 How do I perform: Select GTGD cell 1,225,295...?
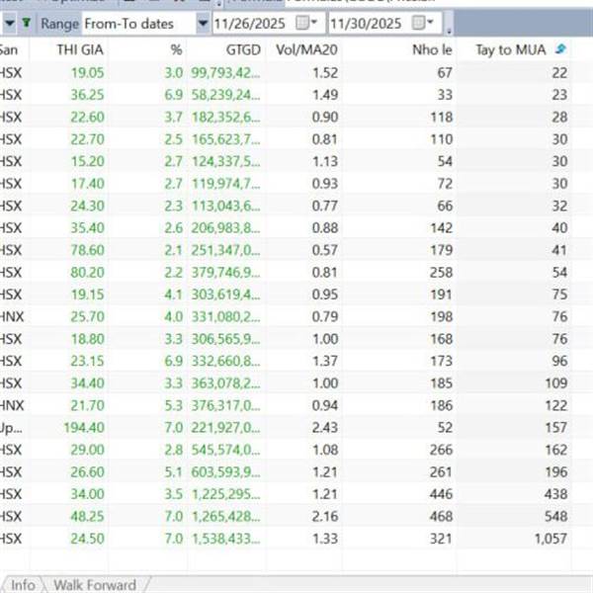[x=225, y=494]
